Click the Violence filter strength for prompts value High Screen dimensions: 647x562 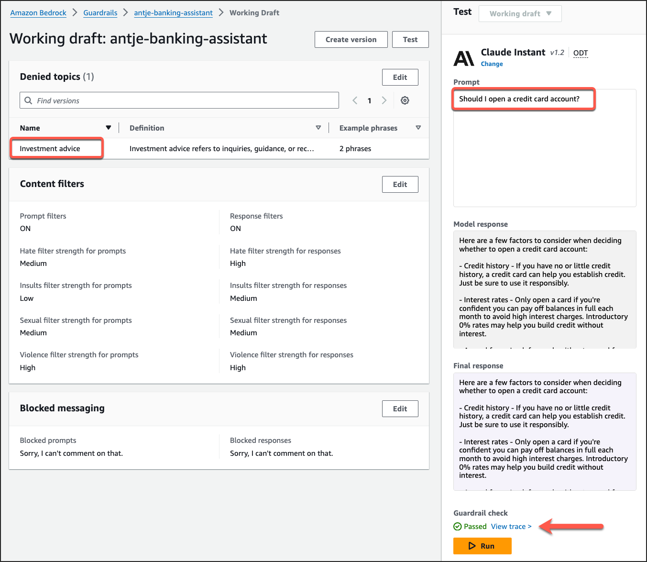pos(28,368)
